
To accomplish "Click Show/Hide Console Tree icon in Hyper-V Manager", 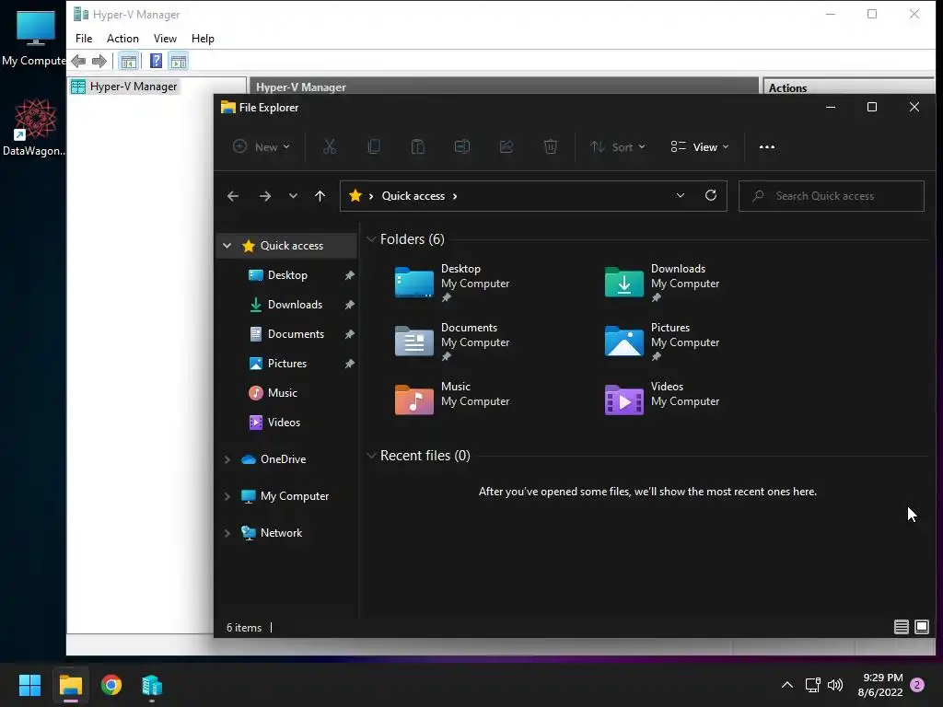I will click(x=128, y=61).
